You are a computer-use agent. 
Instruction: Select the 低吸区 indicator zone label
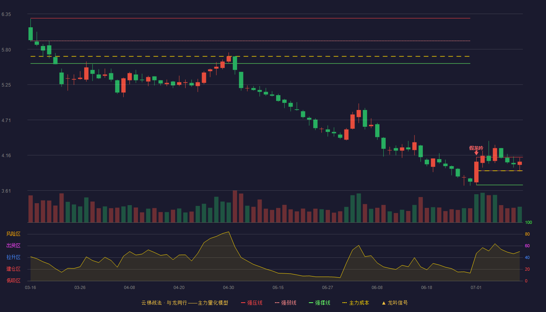pos(13,280)
